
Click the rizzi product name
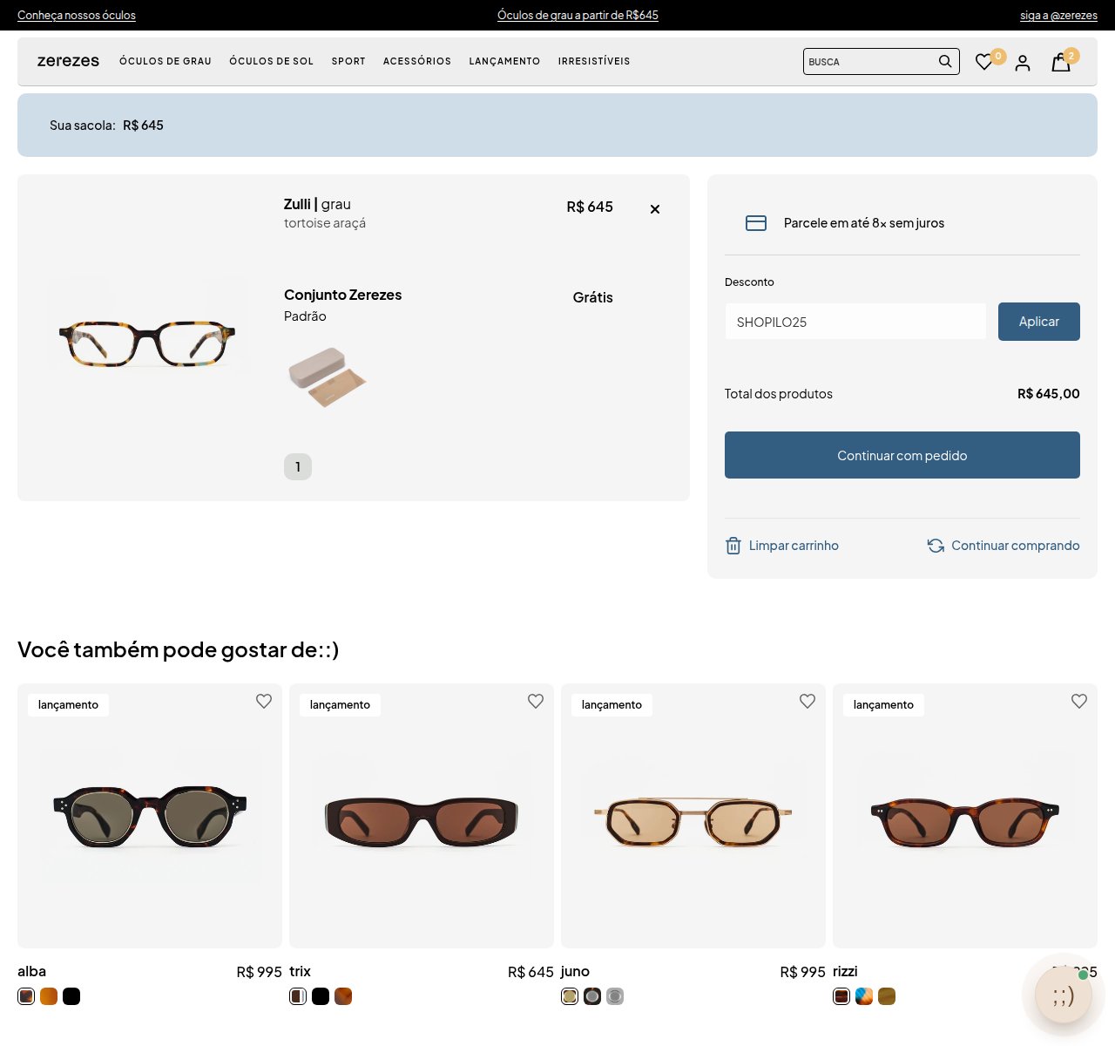[845, 971]
